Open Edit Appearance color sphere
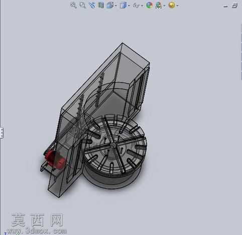The height and width of the screenshot is (235, 242). (x=149, y=5)
